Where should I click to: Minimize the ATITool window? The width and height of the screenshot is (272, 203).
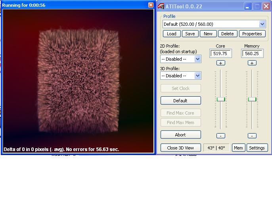(x=247, y=6)
